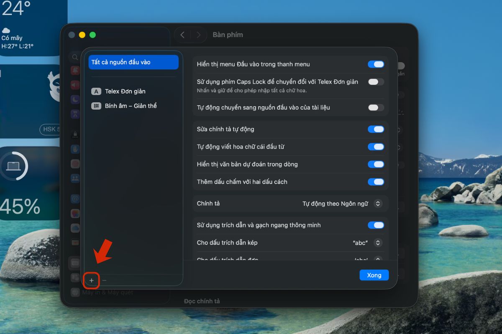502x334 pixels.
Task: Open Game Center colorful icon in the sidebar
Action: click(75, 214)
